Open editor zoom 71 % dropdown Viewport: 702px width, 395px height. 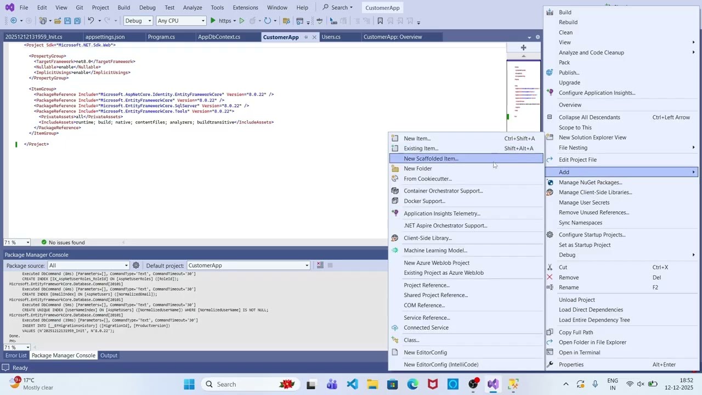click(x=27, y=242)
